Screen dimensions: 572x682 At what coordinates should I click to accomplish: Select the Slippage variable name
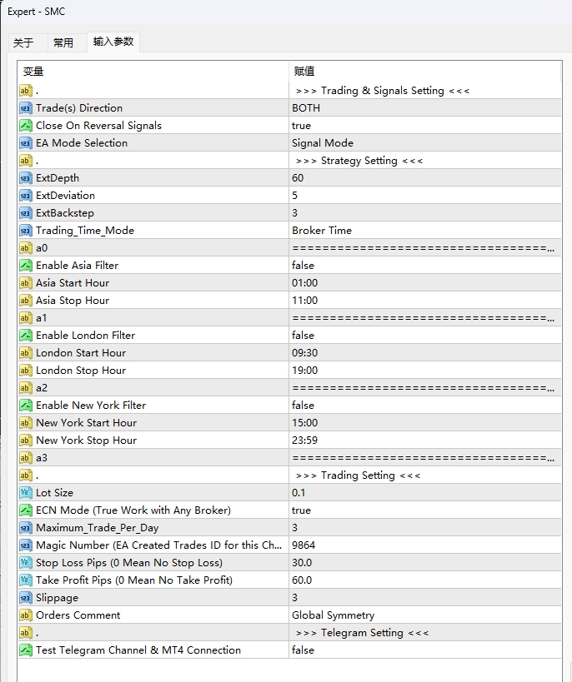coord(57,598)
